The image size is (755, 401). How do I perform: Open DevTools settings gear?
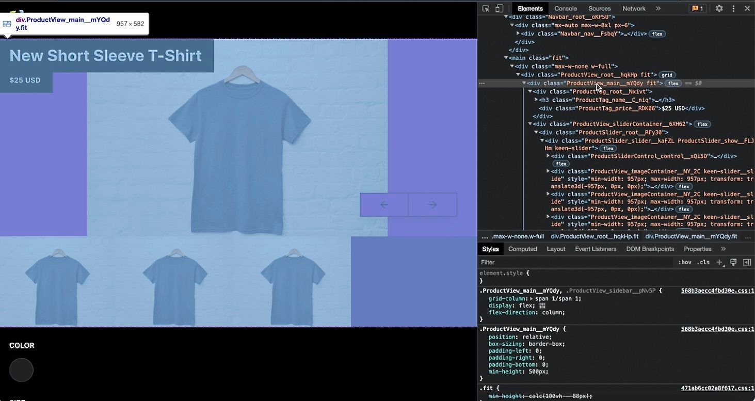pos(719,8)
